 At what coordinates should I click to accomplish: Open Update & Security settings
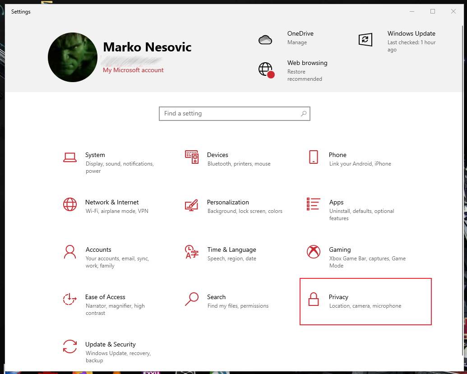pos(111,344)
